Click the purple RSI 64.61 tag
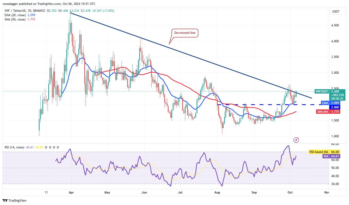 (x=333, y=156)
